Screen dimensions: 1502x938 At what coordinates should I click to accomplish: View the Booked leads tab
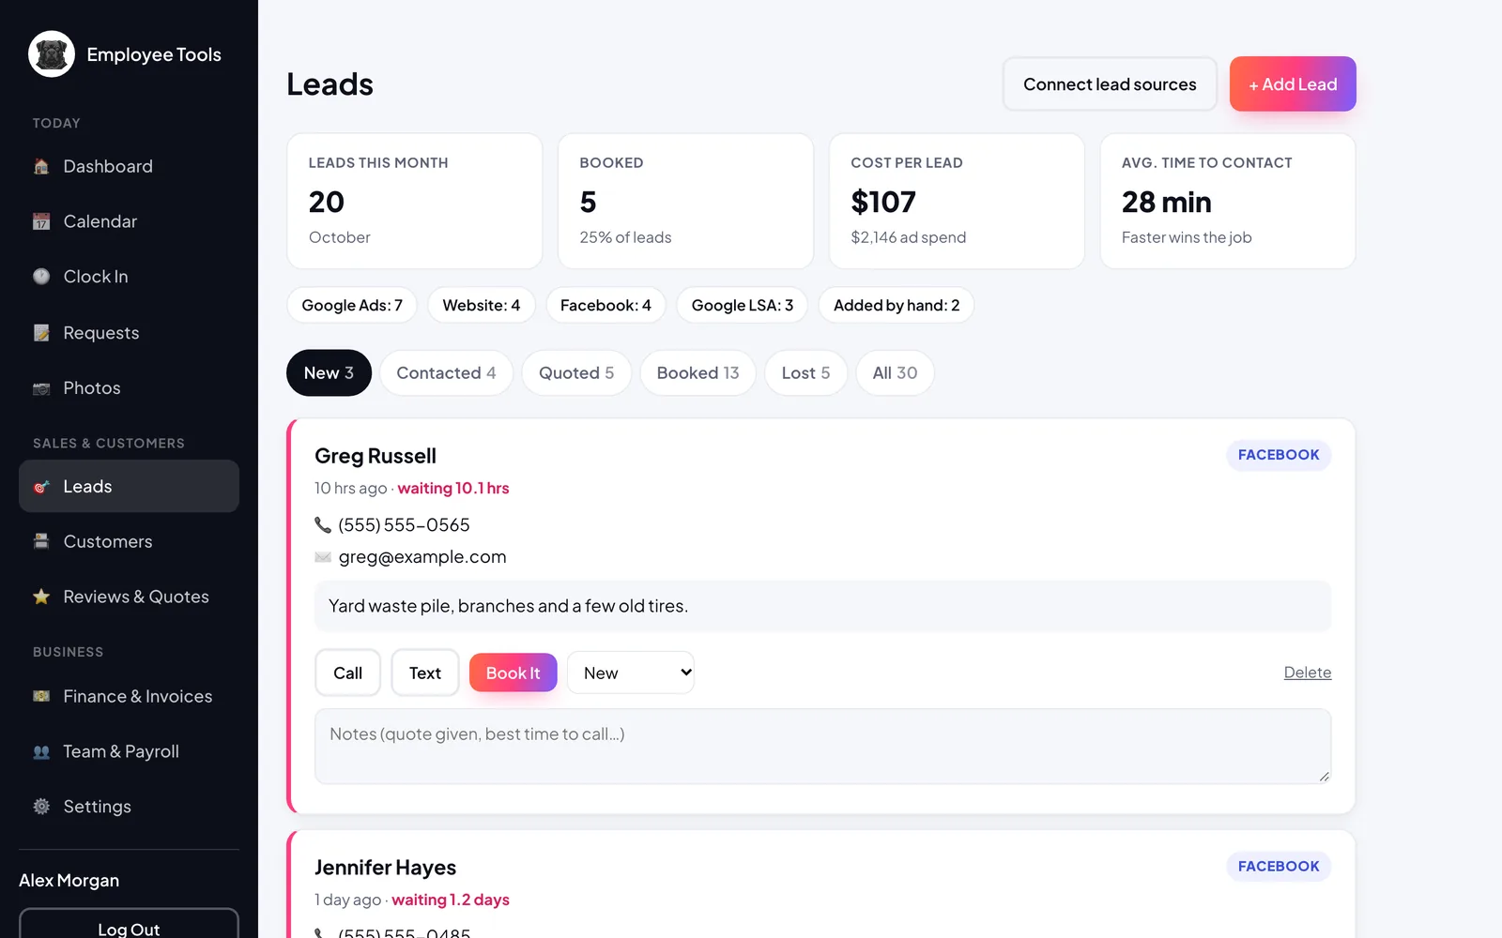pyautogui.click(x=697, y=373)
